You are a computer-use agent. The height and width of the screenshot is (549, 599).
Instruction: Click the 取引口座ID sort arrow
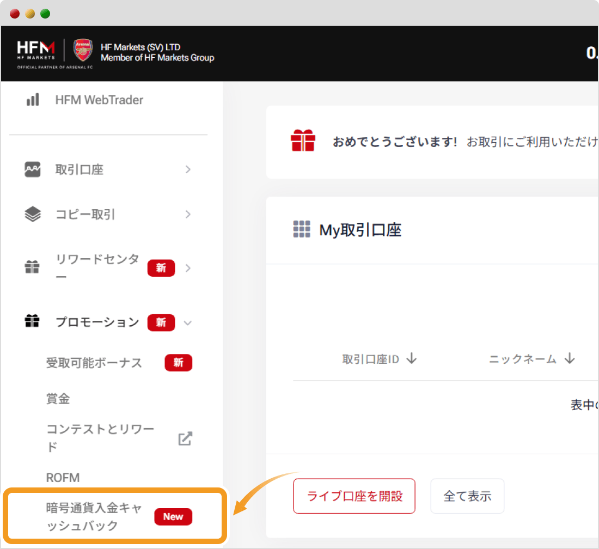coord(412,358)
